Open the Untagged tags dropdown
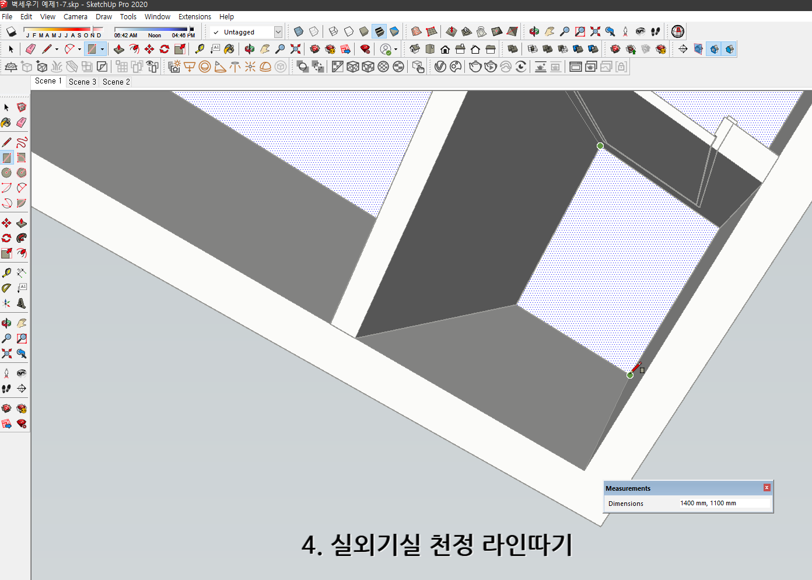The height and width of the screenshot is (580, 812). coord(278,32)
